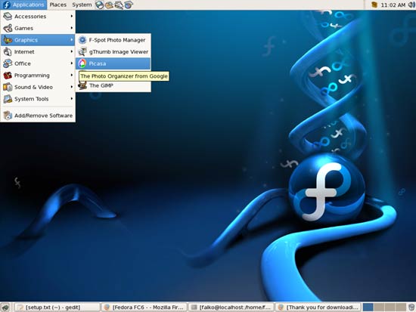Open Add/Remove Software
Screen dimensions: 416x312
click(38, 116)
